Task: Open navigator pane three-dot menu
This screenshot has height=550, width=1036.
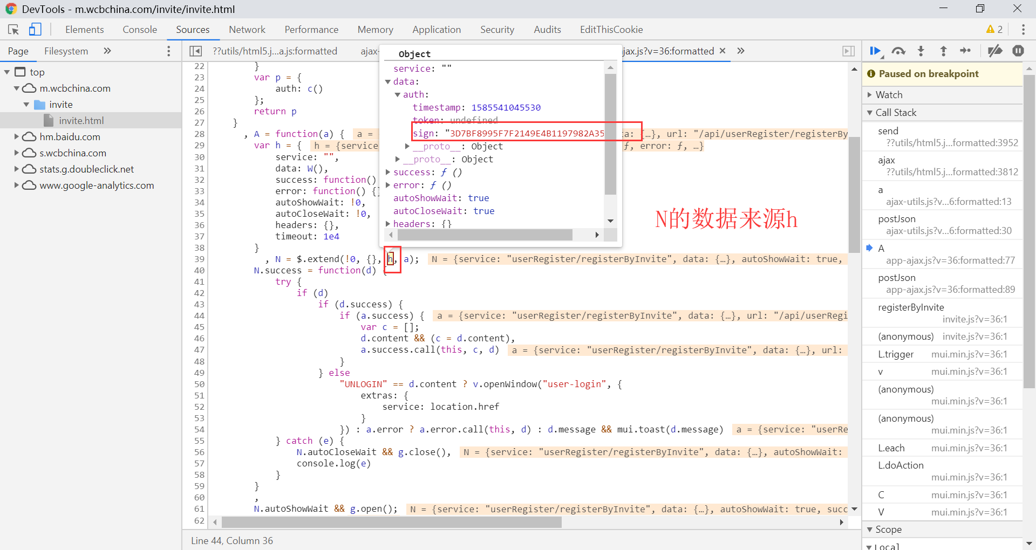Action: point(169,51)
